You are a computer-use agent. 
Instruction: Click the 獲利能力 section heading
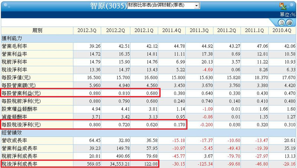[12, 39]
